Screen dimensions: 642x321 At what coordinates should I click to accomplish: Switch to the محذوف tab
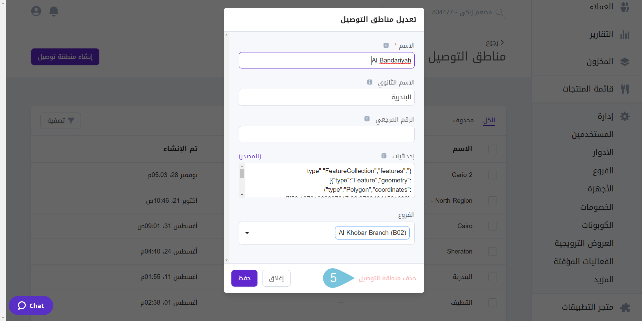[463, 120]
